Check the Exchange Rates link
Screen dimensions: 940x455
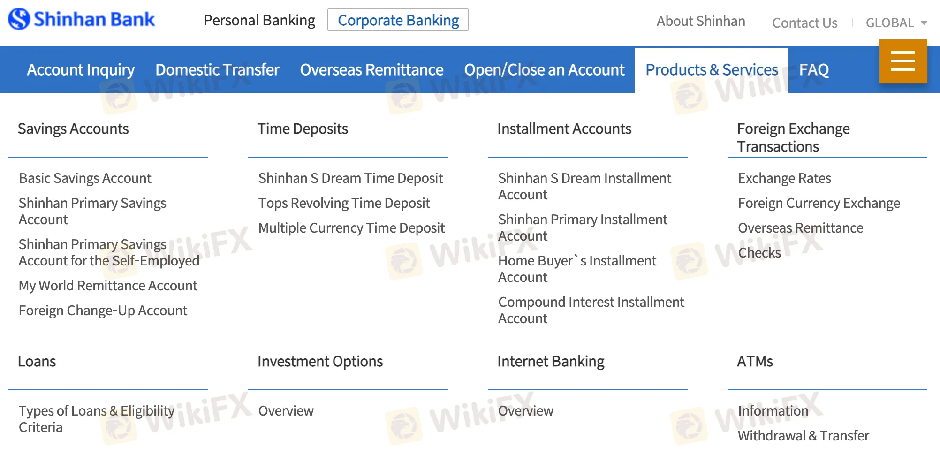(x=784, y=178)
